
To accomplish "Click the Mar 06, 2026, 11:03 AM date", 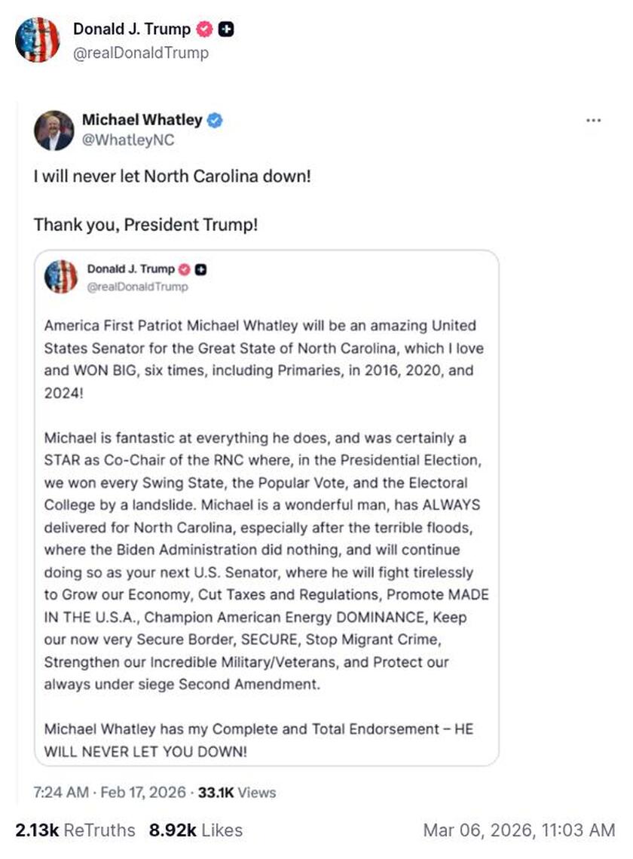I will (x=519, y=830).
